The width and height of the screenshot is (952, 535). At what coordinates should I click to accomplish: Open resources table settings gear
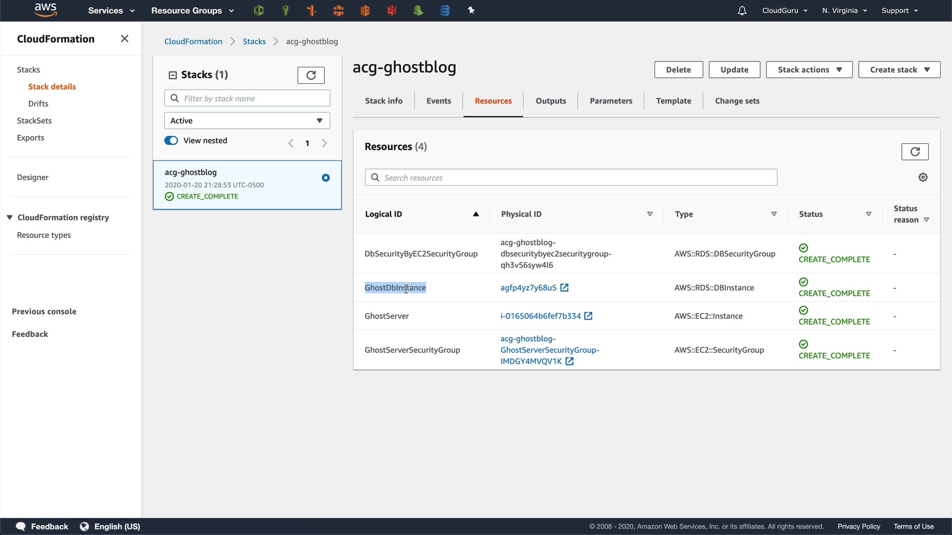[x=923, y=177]
